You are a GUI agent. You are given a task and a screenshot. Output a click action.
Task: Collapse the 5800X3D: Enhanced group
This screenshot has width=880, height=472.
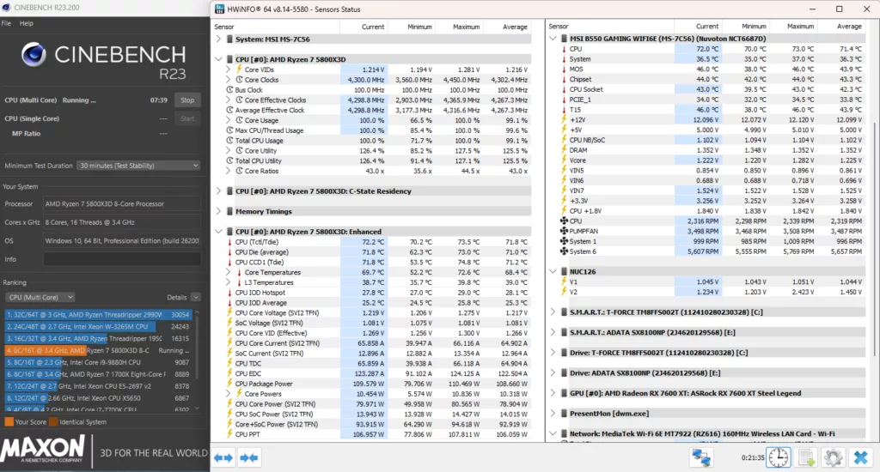click(x=218, y=232)
